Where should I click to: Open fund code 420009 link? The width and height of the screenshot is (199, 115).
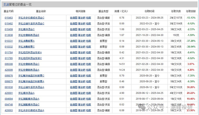(9, 70)
